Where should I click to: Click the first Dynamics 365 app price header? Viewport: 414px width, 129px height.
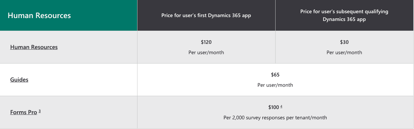pyautogui.click(x=206, y=15)
